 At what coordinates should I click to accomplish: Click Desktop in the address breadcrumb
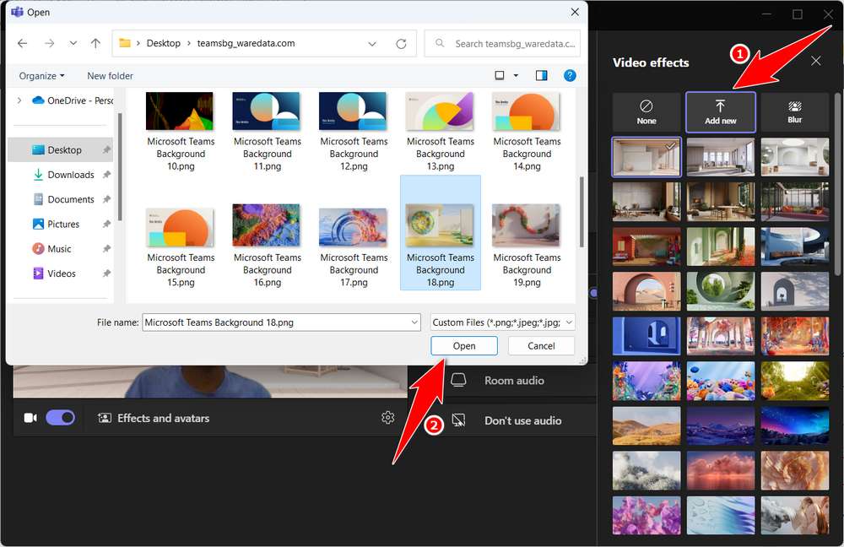click(x=164, y=43)
